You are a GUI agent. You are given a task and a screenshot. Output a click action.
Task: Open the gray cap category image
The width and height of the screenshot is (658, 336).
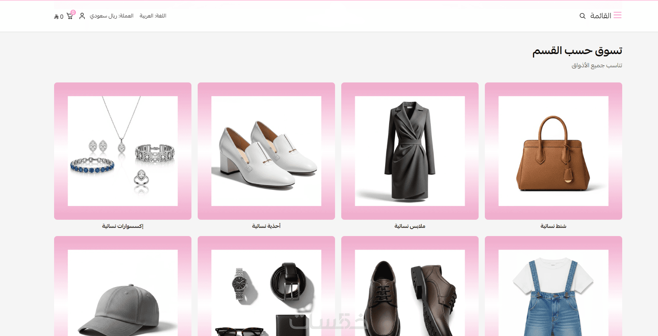point(123,286)
